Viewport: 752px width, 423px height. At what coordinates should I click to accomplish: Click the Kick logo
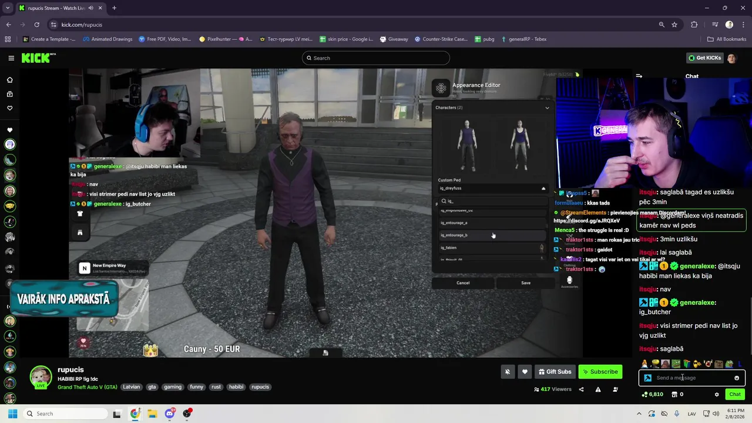click(x=38, y=58)
